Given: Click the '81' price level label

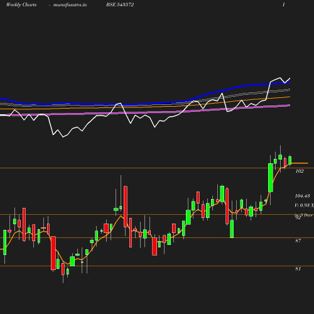Looking at the screenshot, I should click(x=298, y=269).
